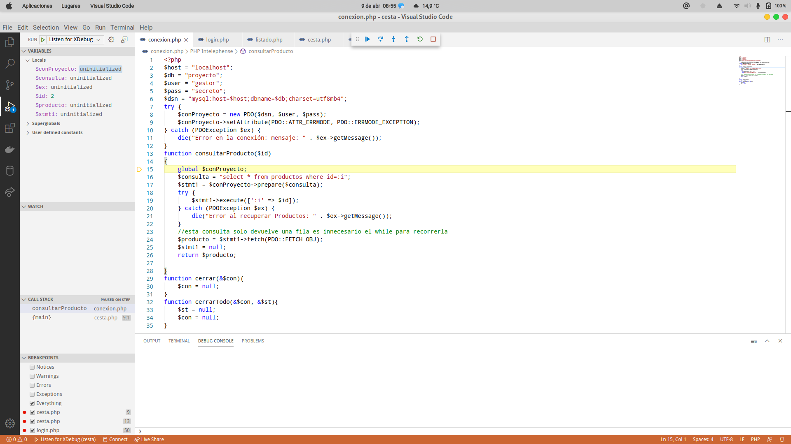The image size is (791, 444).
Task: Open Aplicaciones menu in top bar
Action: pyautogui.click(x=37, y=6)
